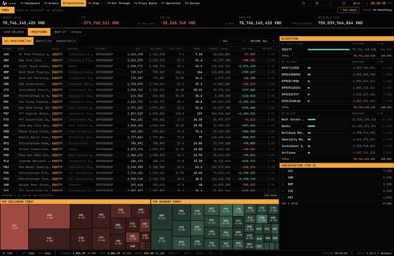Click the VHM tile in Top Decliners

point(49,216)
